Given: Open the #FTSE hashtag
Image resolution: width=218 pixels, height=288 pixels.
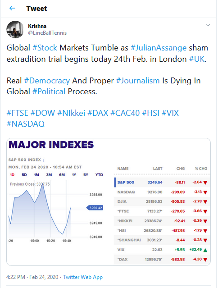Looking at the screenshot, I should [x=18, y=113].
